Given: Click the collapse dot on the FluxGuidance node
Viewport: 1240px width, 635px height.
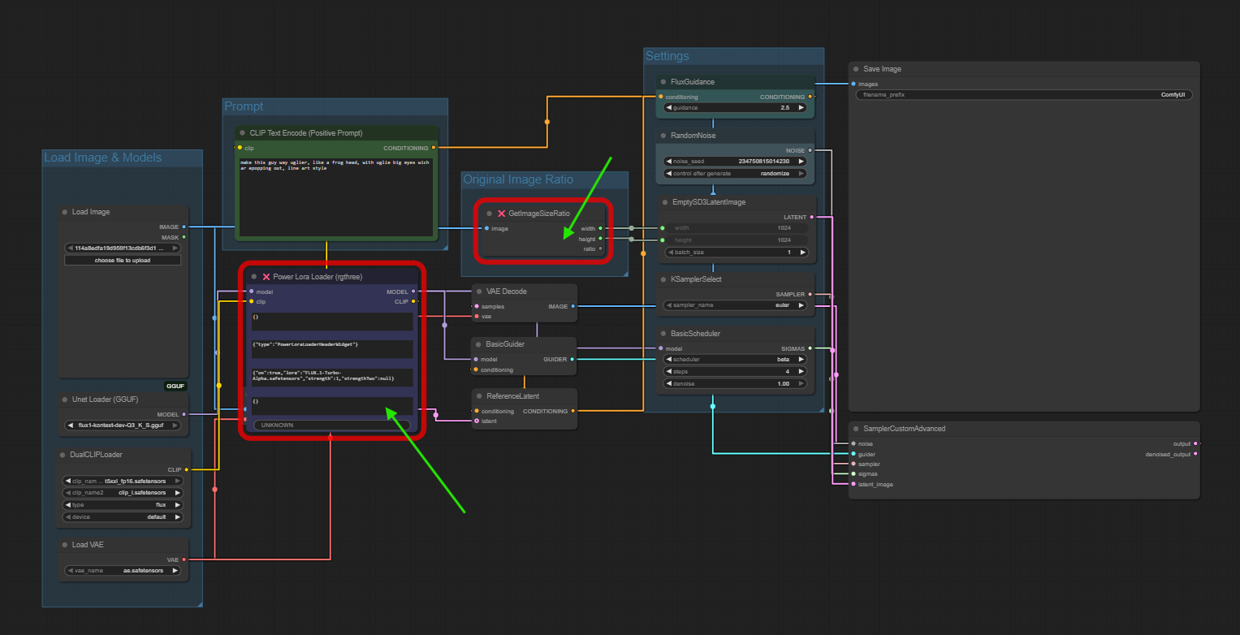Looking at the screenshot, I should (663, 81).
